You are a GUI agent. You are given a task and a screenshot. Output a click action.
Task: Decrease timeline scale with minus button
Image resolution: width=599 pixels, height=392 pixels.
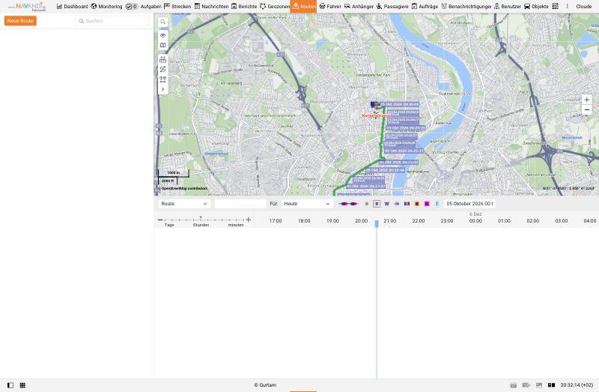point(160,220)
